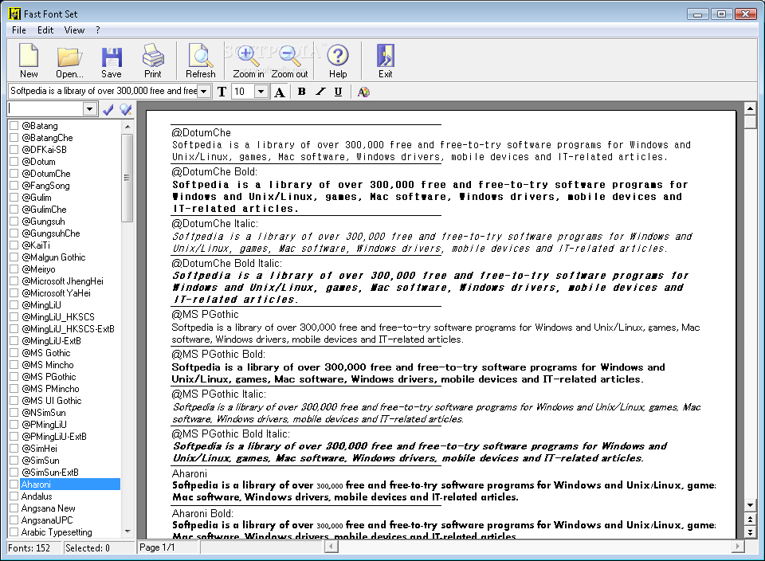Select @NSimSun in the font list
Screen dimensions: 765x561
[43, 413]
